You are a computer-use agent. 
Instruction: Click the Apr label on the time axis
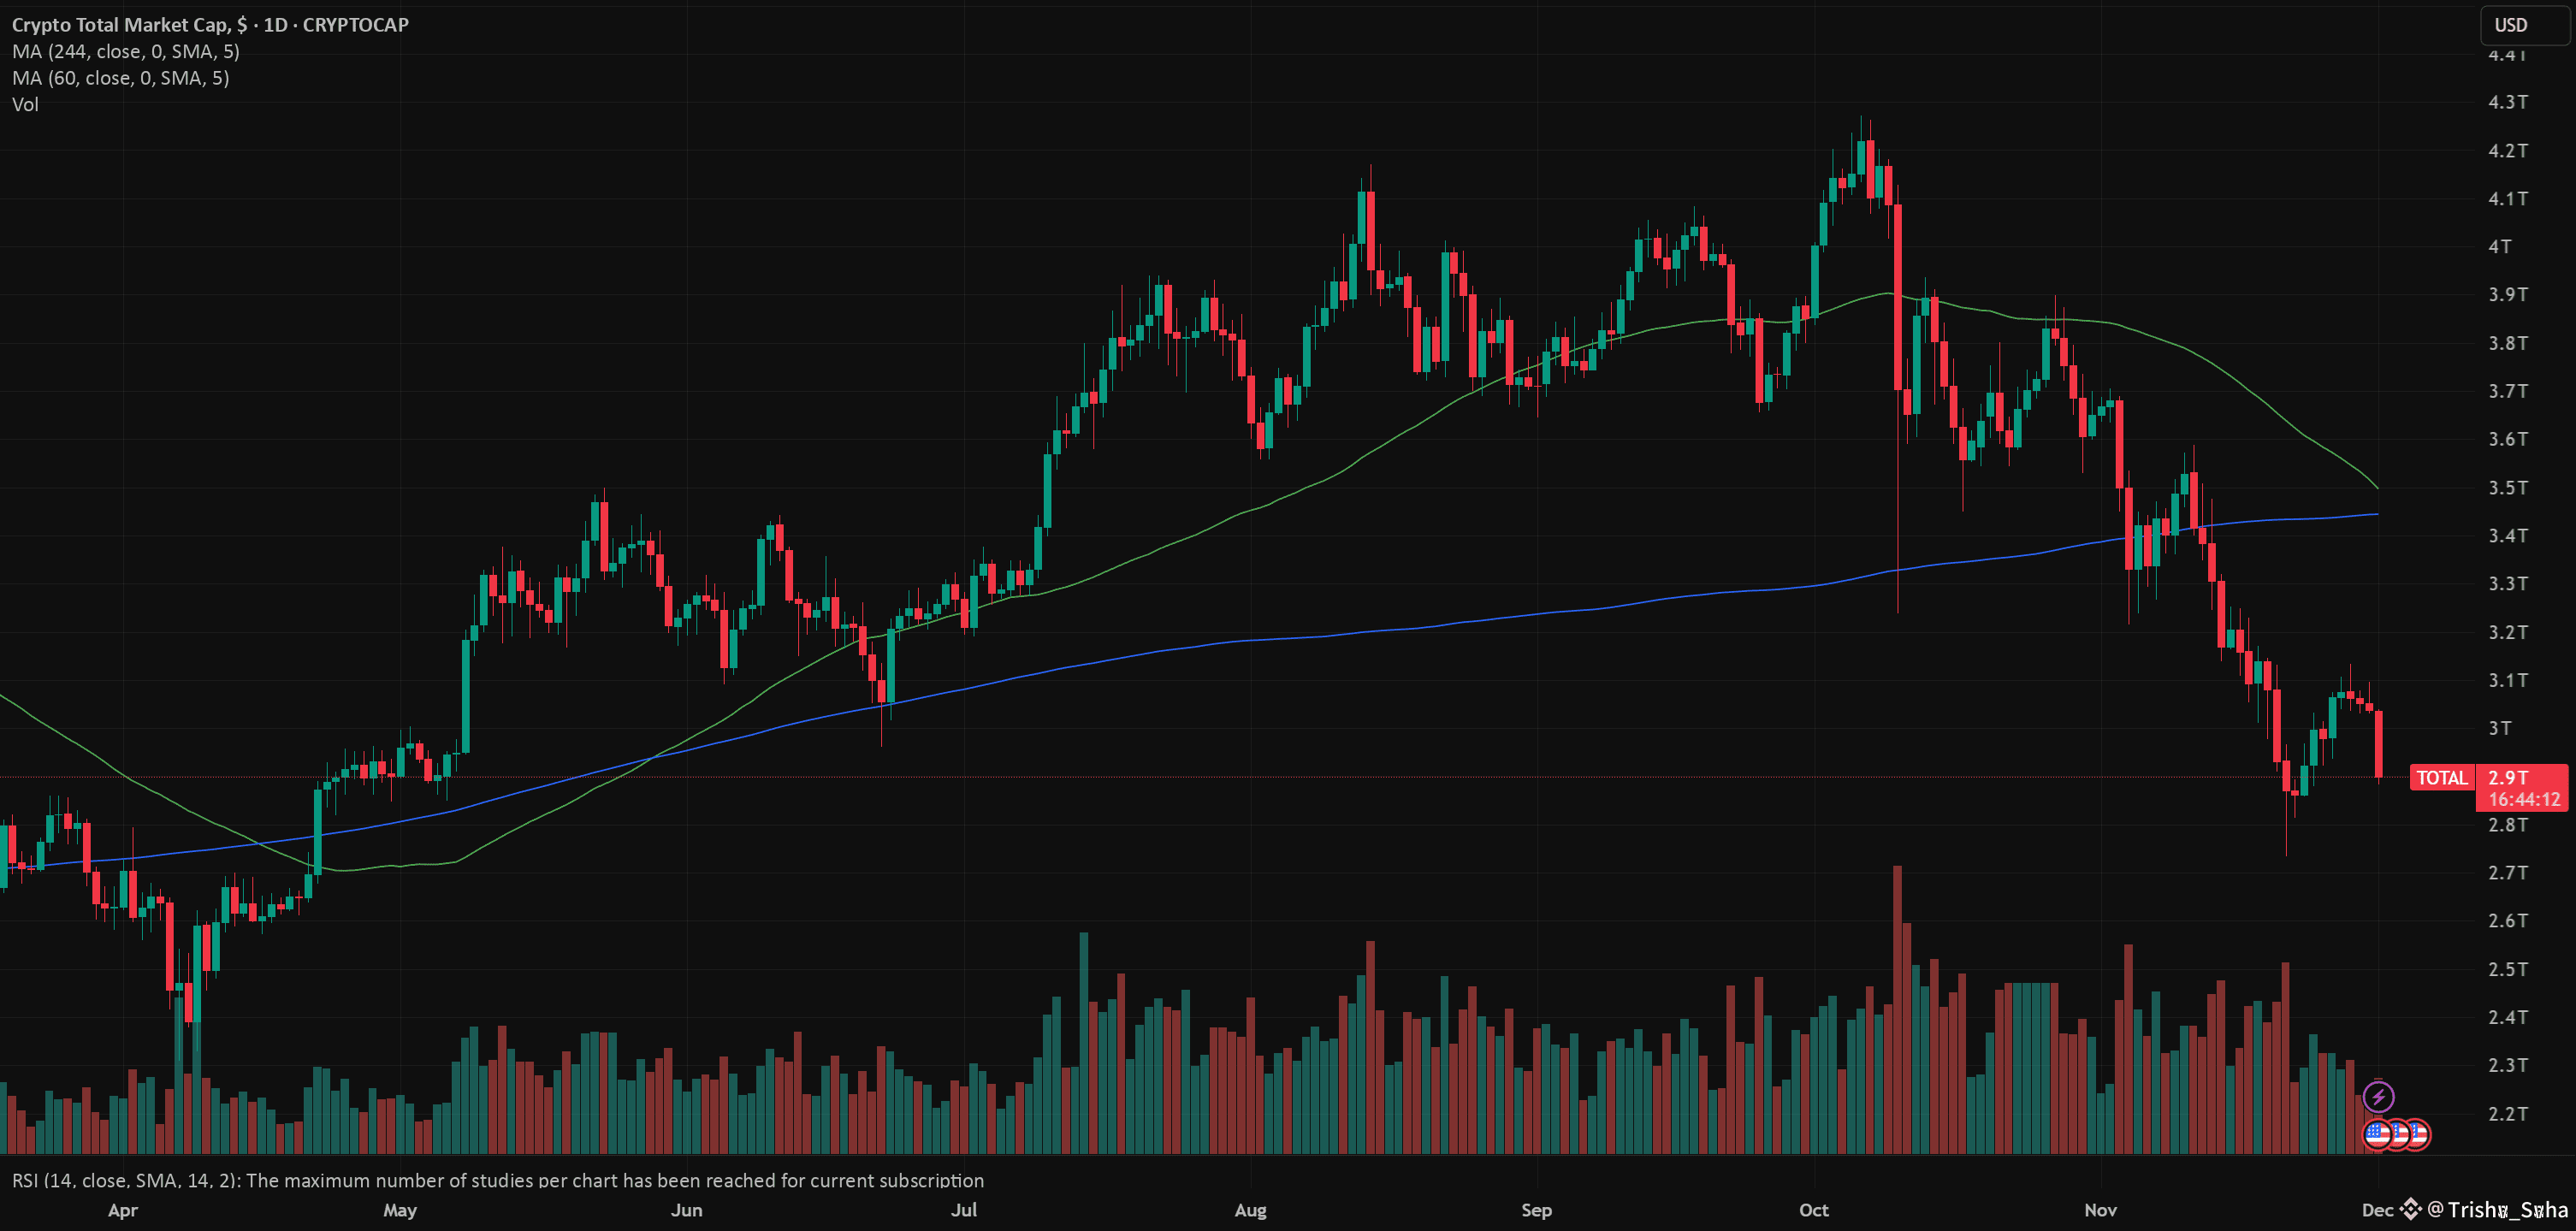(x=122, y=1210)
